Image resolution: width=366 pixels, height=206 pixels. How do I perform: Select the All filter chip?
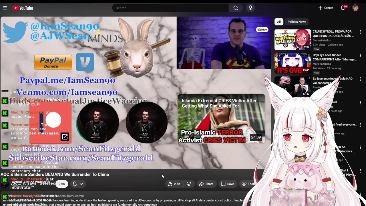(x=279, y=22)
